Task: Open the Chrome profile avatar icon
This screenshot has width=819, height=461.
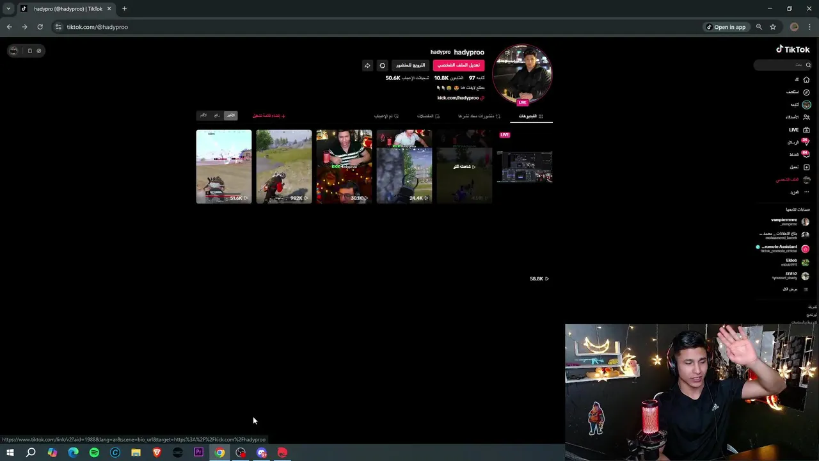Action: (x=794, y=27)
